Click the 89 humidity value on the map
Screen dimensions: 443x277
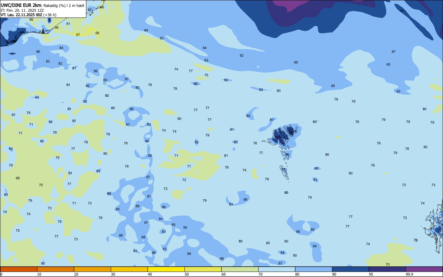pos(315,246)
